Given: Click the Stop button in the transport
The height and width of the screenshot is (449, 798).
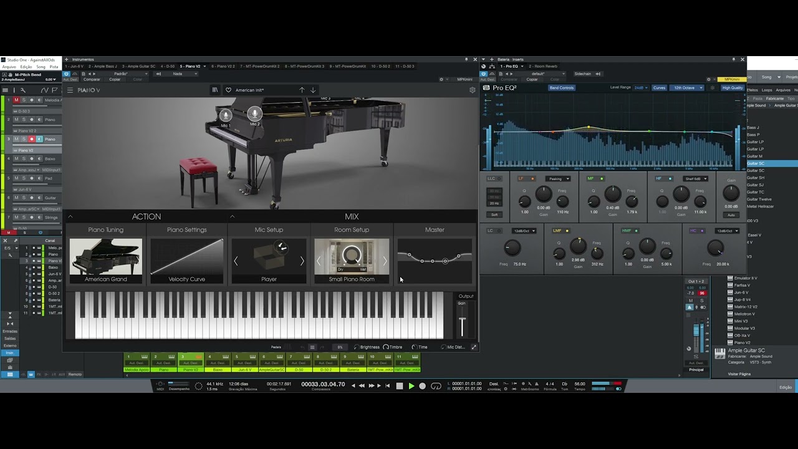Looking at the screenshot, I should [x=400, y=386].
